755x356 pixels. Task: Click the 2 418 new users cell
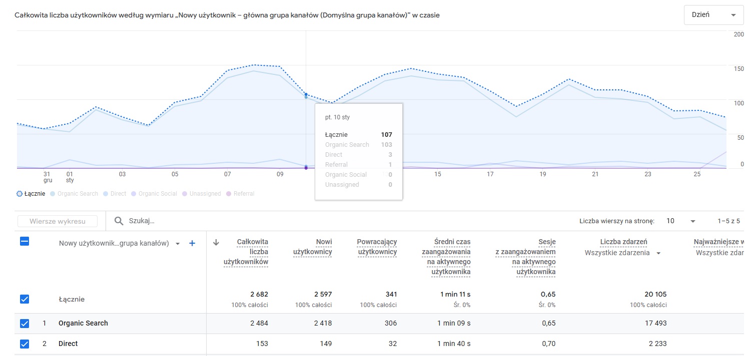(323, 323)
